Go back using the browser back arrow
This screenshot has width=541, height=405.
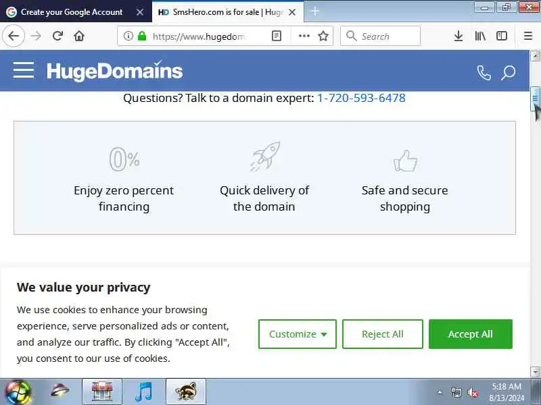[x=14, y=36]
